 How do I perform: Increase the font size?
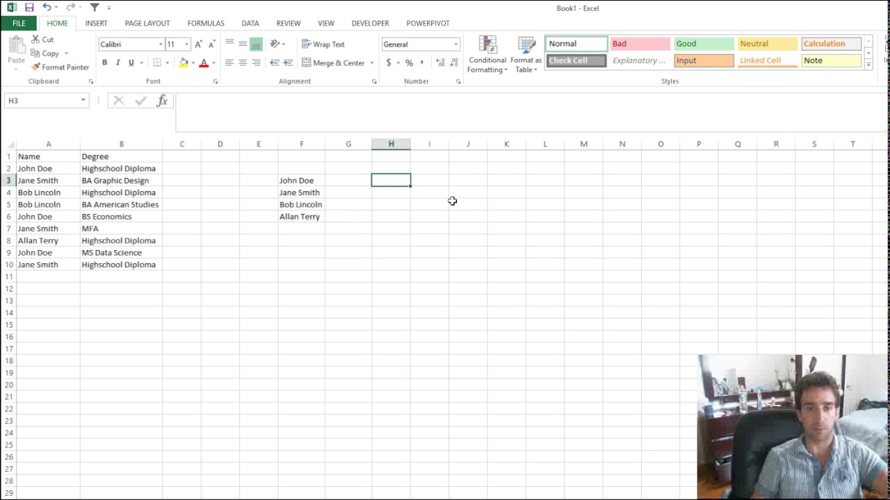[x=199, y=44]
